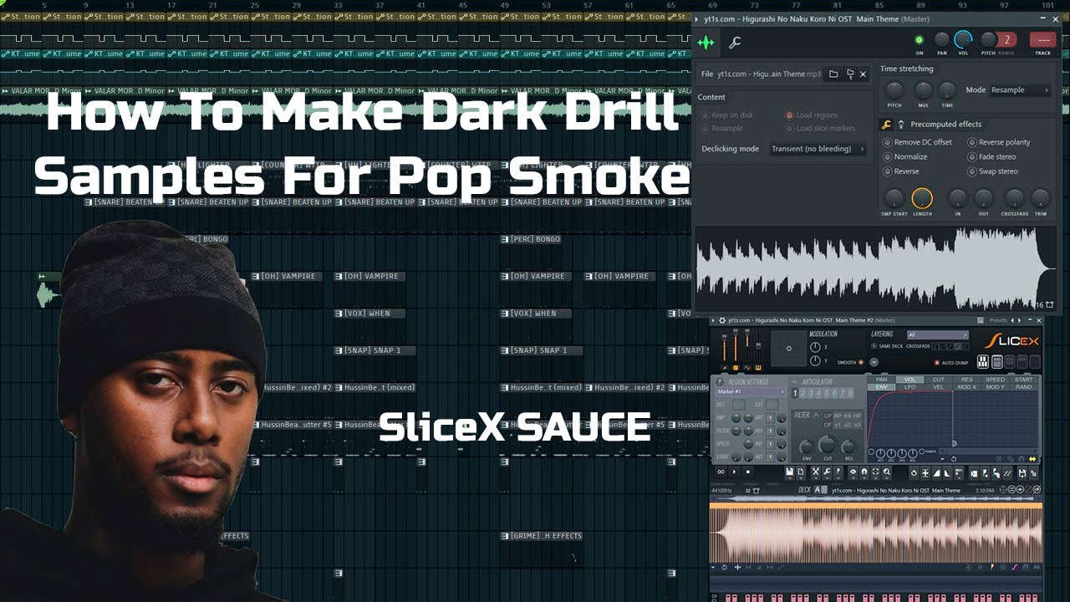Enable Normalize option
Image resolution: width=1070 pixels, height=602 pixels.
point(905,156)
